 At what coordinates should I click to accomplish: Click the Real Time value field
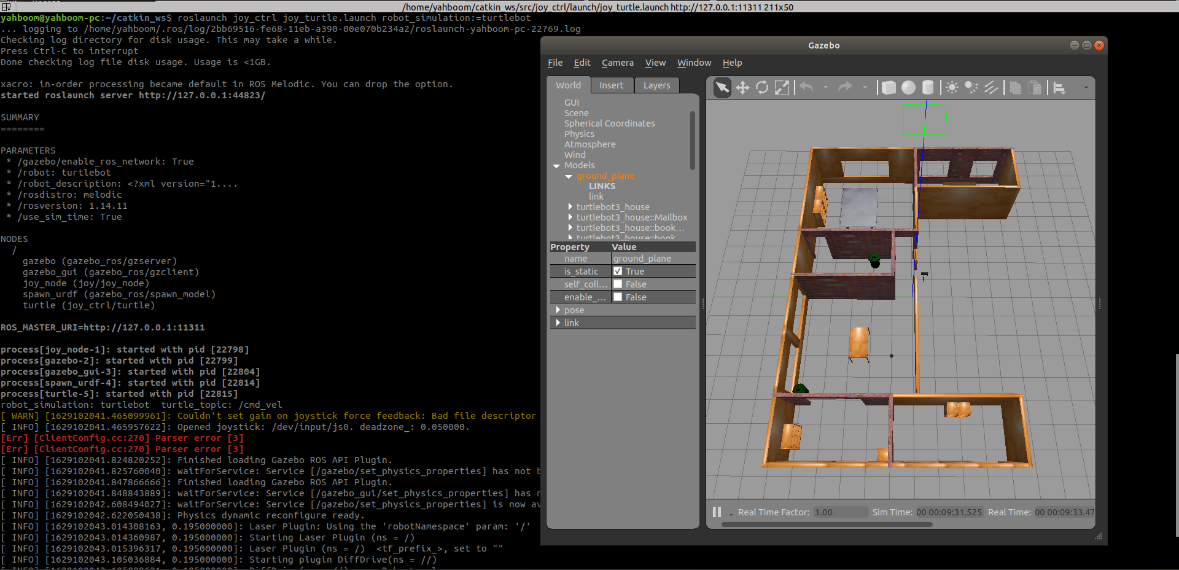point(1064,512)
